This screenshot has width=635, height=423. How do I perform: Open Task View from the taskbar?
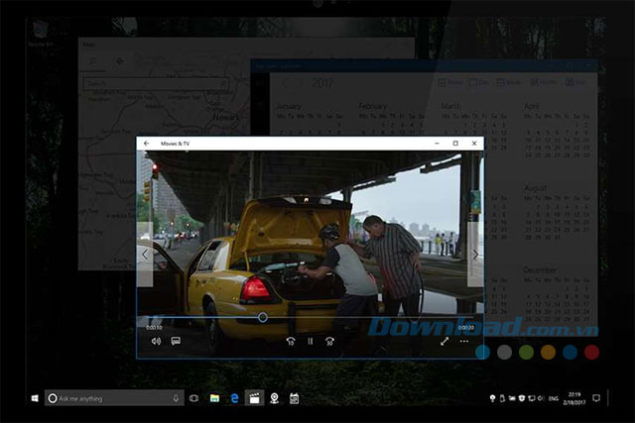(194, 398)
